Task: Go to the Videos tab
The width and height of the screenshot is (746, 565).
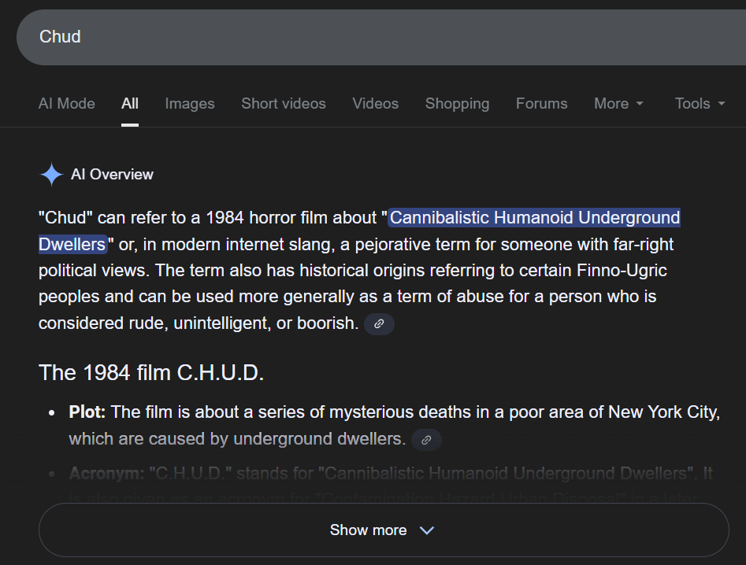Action: 376,104
